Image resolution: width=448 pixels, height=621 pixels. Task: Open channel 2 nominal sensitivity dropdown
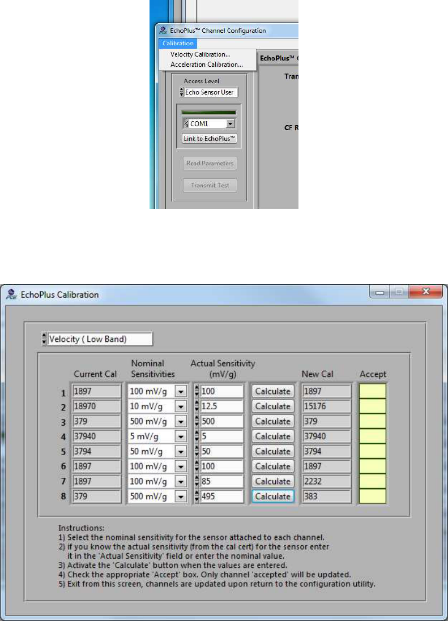coord(181,407)
